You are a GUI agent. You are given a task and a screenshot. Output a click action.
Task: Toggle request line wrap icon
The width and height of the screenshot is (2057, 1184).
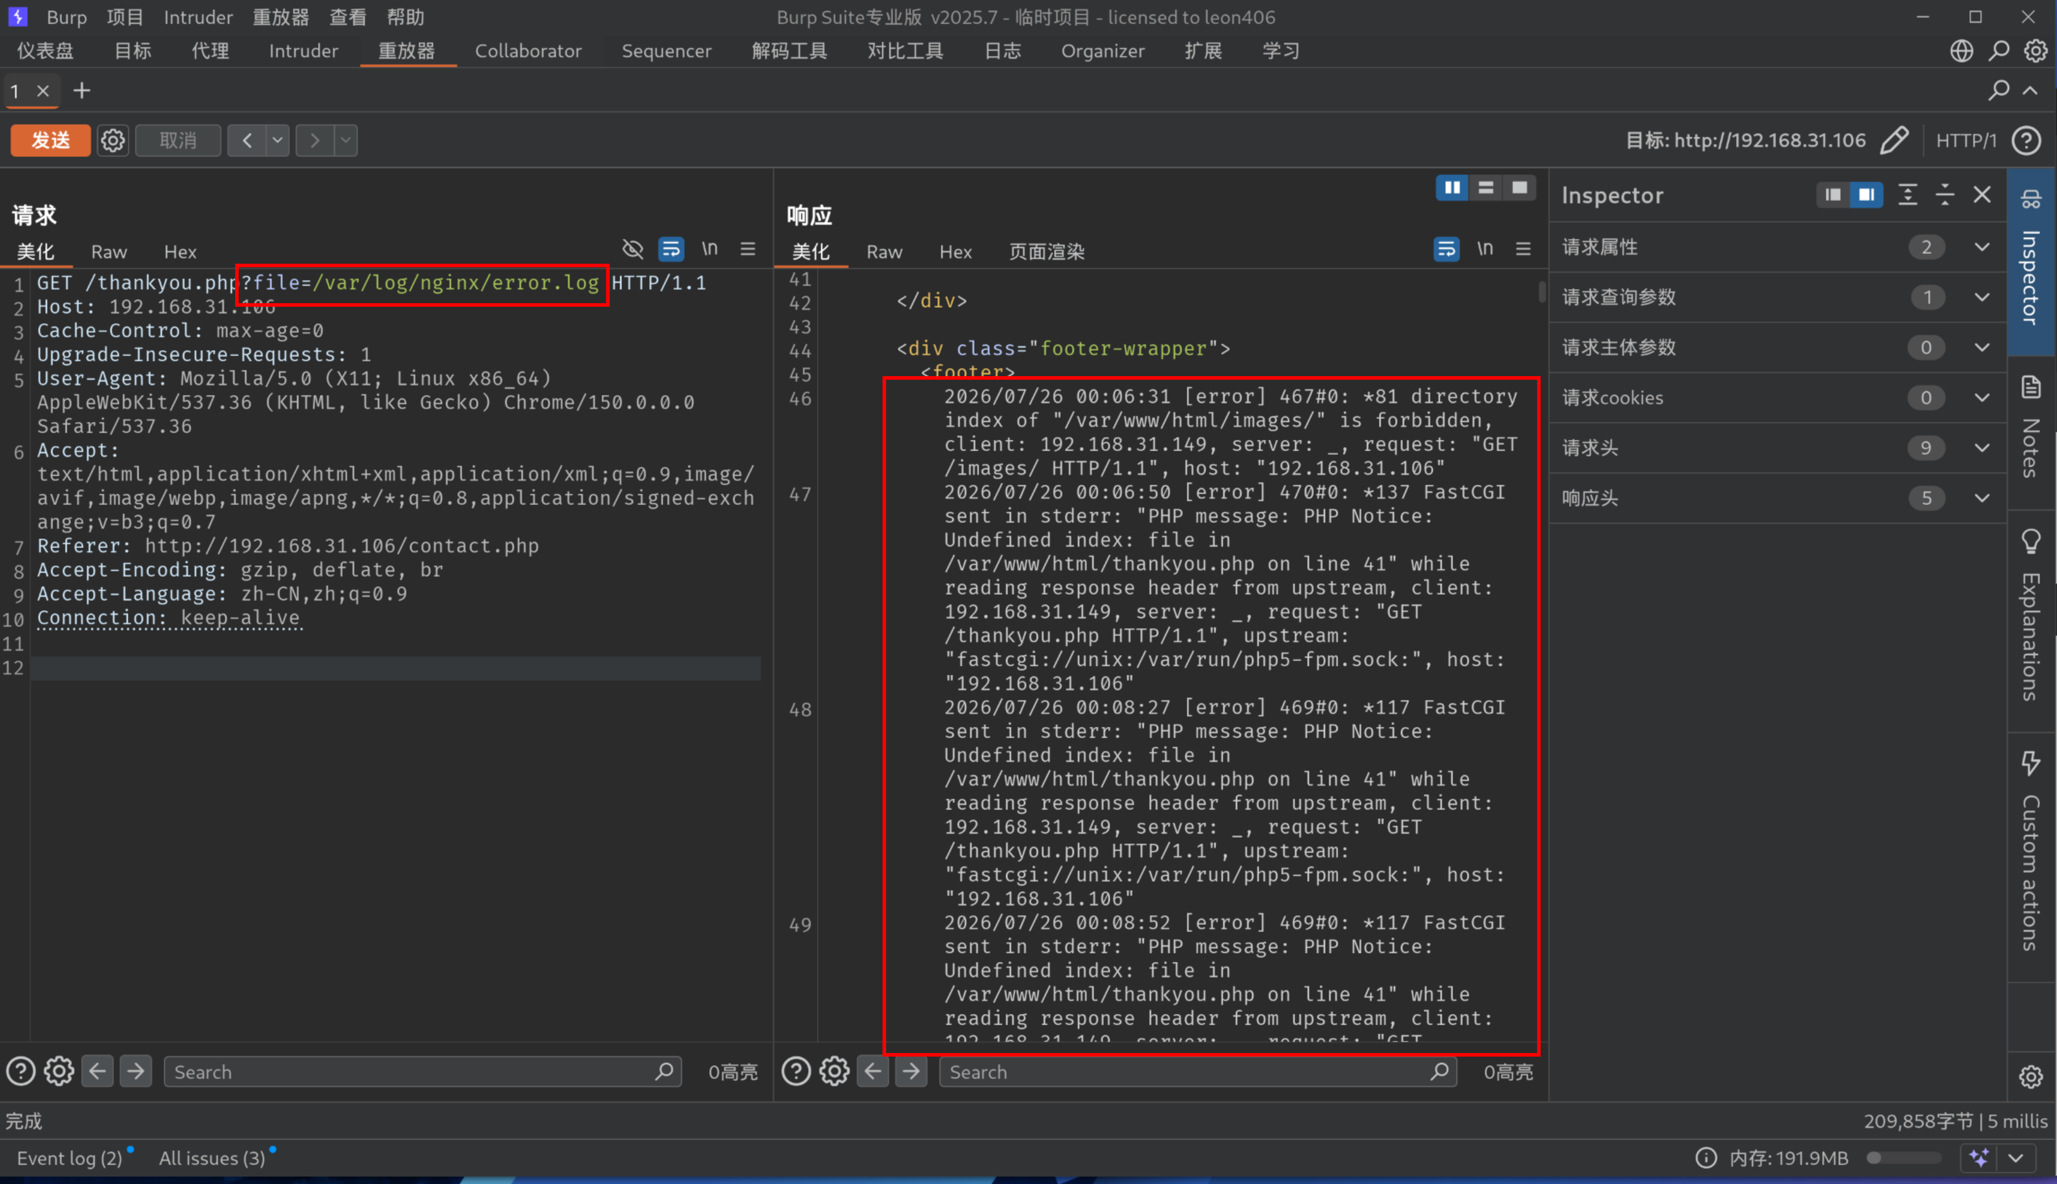(671, 249)
